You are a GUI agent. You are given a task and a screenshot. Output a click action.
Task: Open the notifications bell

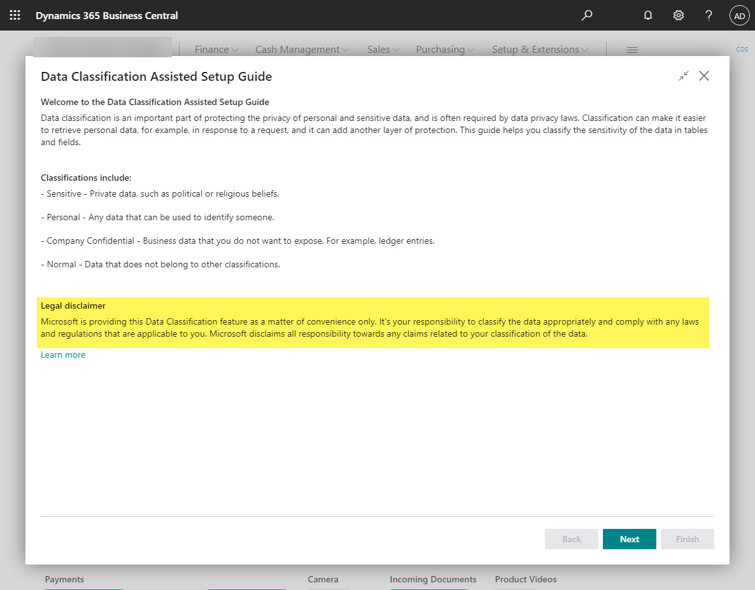pyautogui.click(x=648, y=15)
